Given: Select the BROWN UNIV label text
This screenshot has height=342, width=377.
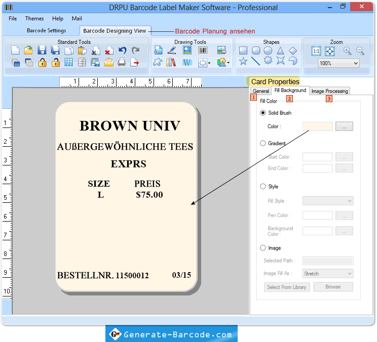Looking at the screenshot, I should point(130,126).
